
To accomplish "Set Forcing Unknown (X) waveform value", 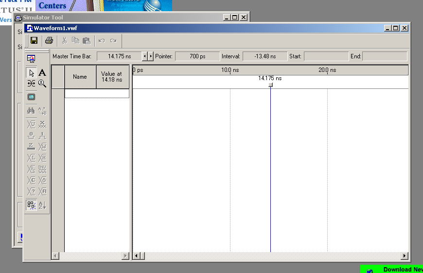I will [42, 124].
